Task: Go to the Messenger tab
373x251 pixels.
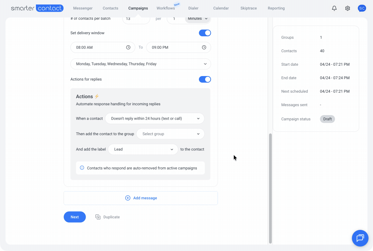Action: 83,8
